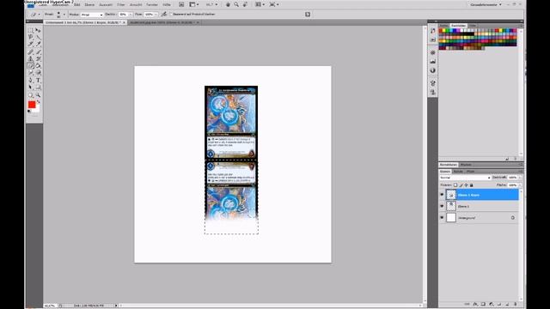Click the Zoom magnifier in the application bar

pyautogui.click(x=236, y=4)
